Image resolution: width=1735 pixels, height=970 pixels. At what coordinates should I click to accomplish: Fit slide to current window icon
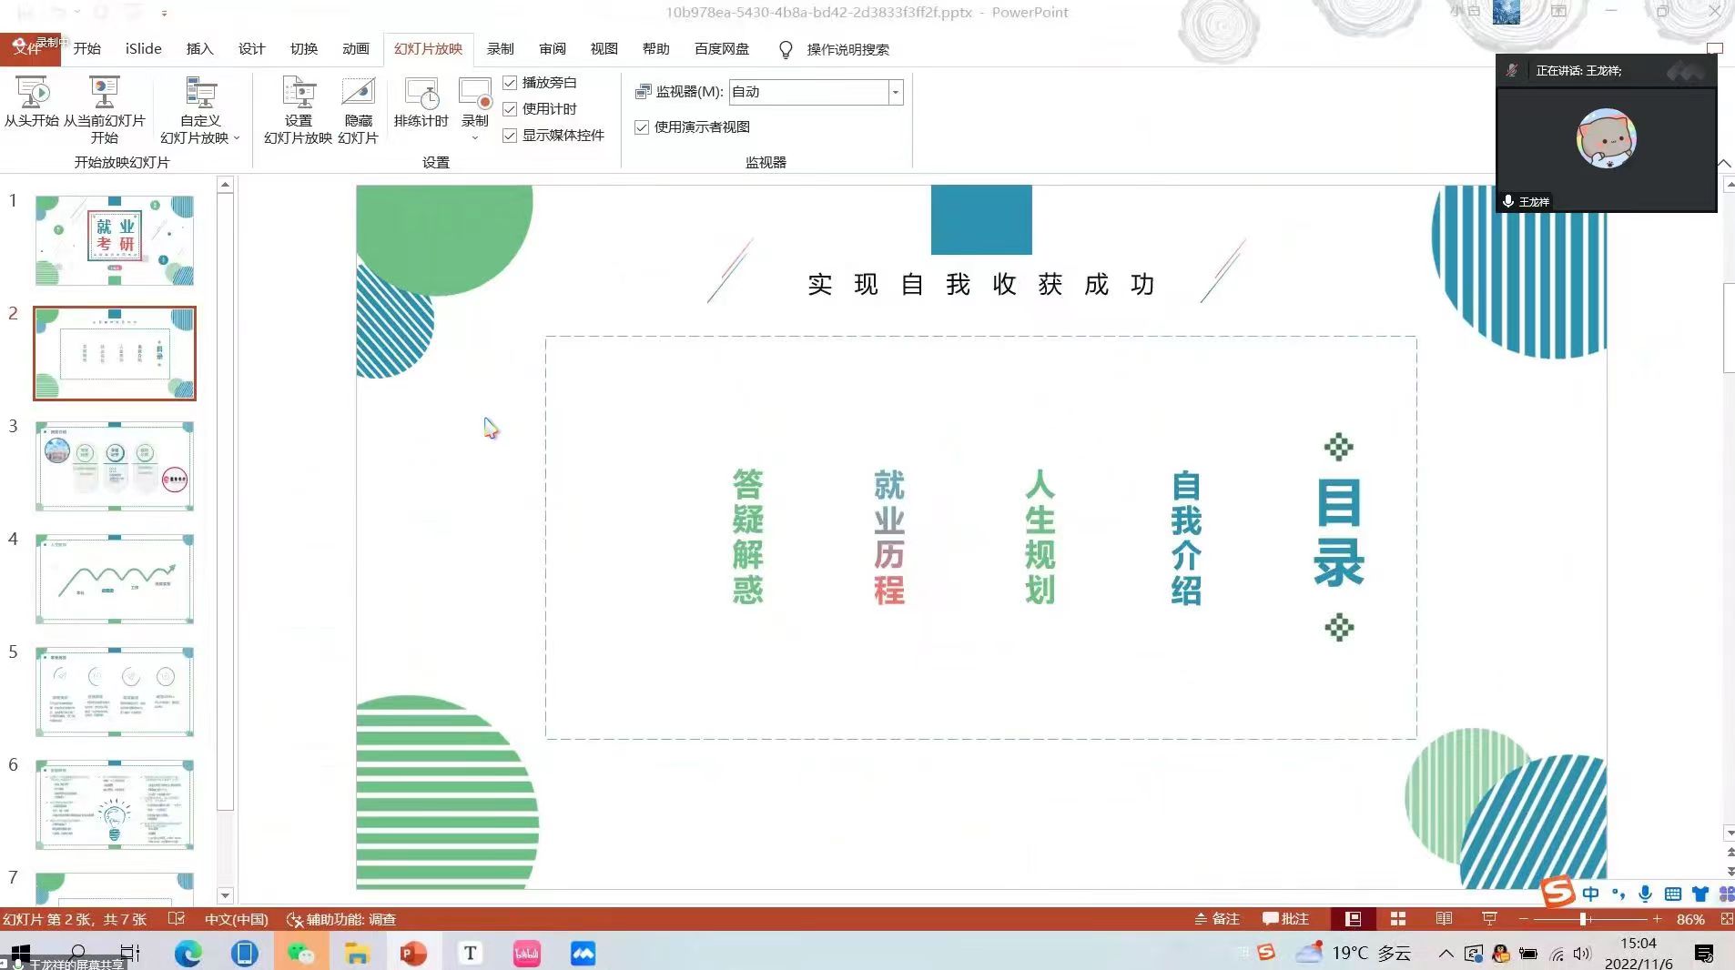click(1726, 919)
